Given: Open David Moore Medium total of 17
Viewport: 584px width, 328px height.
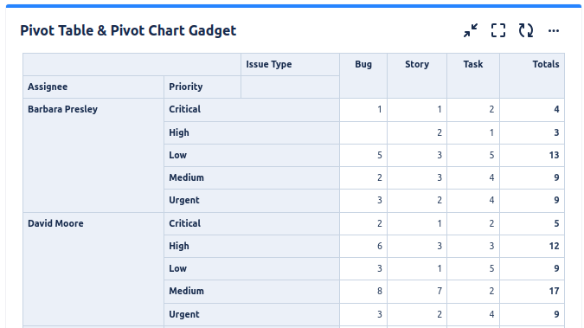Looking at the screenshot, I should (x=532, y=291).
